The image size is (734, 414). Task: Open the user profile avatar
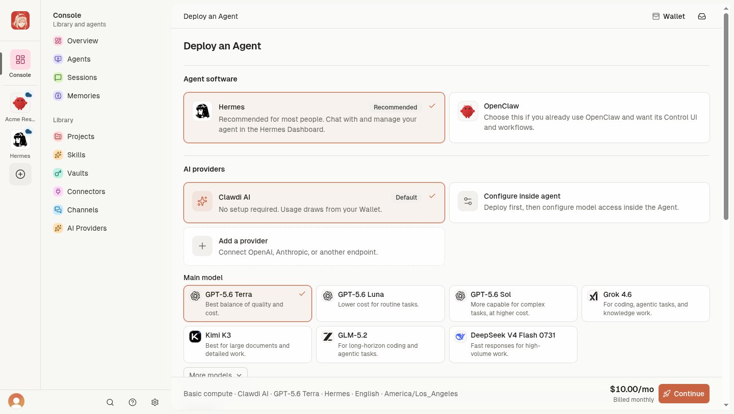pos(16,401)
